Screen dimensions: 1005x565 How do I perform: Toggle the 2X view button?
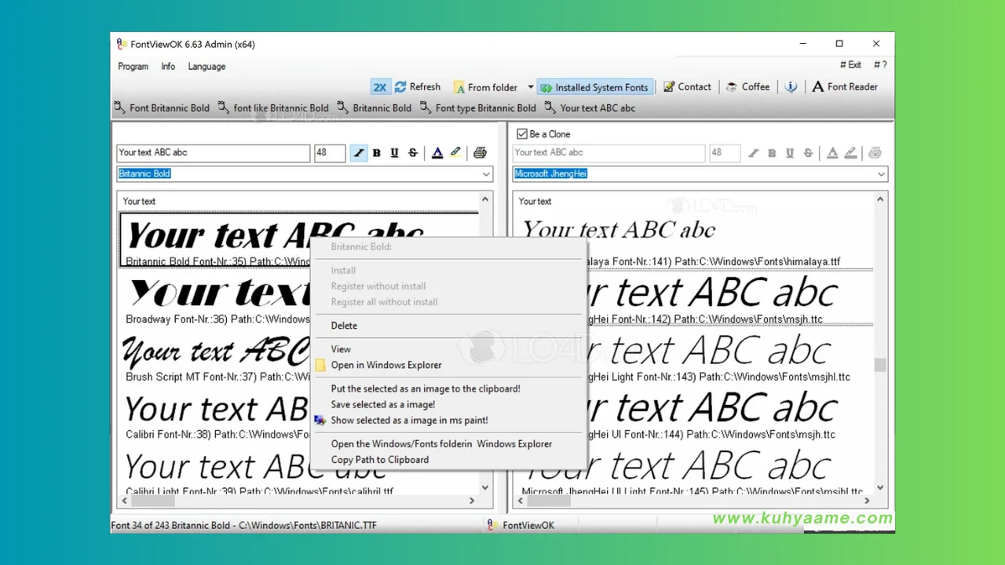click(x=380, y=87)
